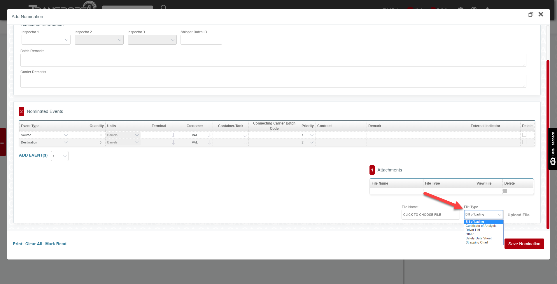This screenshot has width=557, height=284.
Task: Open the left side hamburger menu tab
Action: click(x=2, y=143)
